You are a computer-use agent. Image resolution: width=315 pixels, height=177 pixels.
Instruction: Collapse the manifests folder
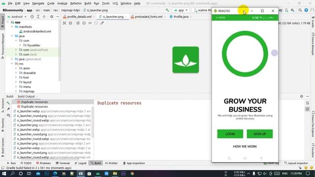(12, 27)
